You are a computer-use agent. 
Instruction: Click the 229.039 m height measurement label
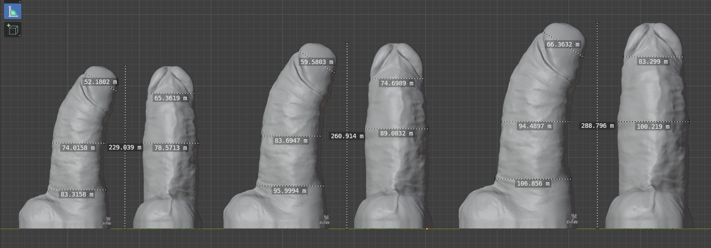coord(124,147)
